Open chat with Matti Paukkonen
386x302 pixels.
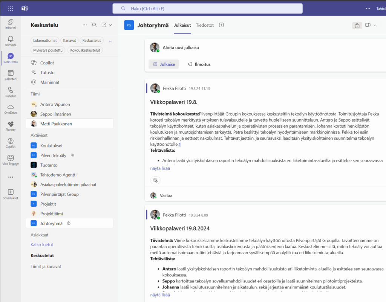coord(70,124)
